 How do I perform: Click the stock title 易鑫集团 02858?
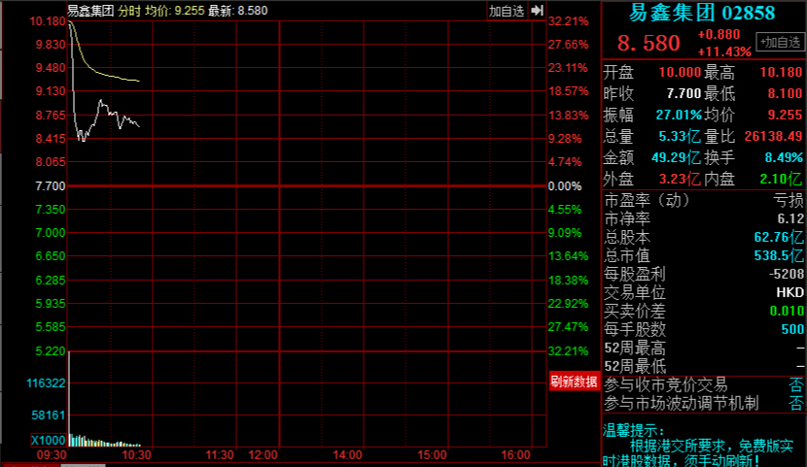pyautogui.click(x=702, y=13)
